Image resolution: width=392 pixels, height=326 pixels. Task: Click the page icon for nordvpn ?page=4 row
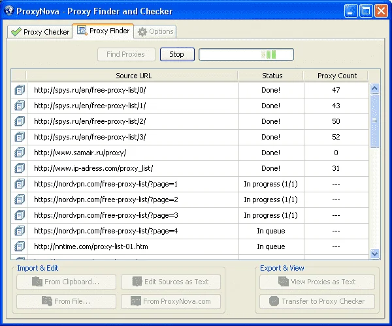(20, 231)
